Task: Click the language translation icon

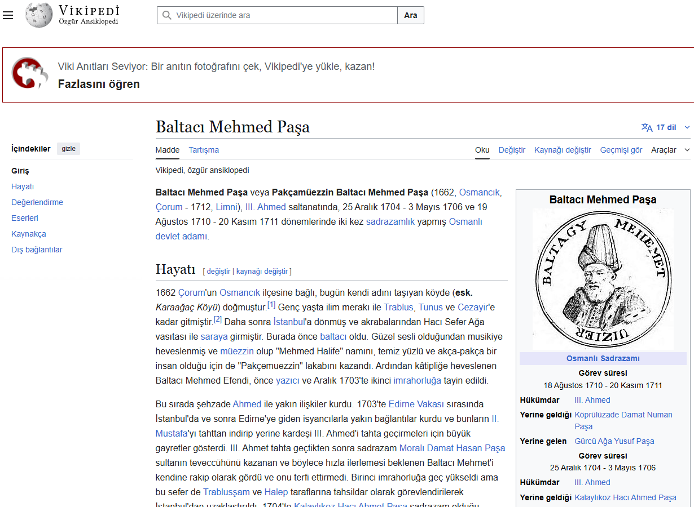Action: (x=647, y=127)
